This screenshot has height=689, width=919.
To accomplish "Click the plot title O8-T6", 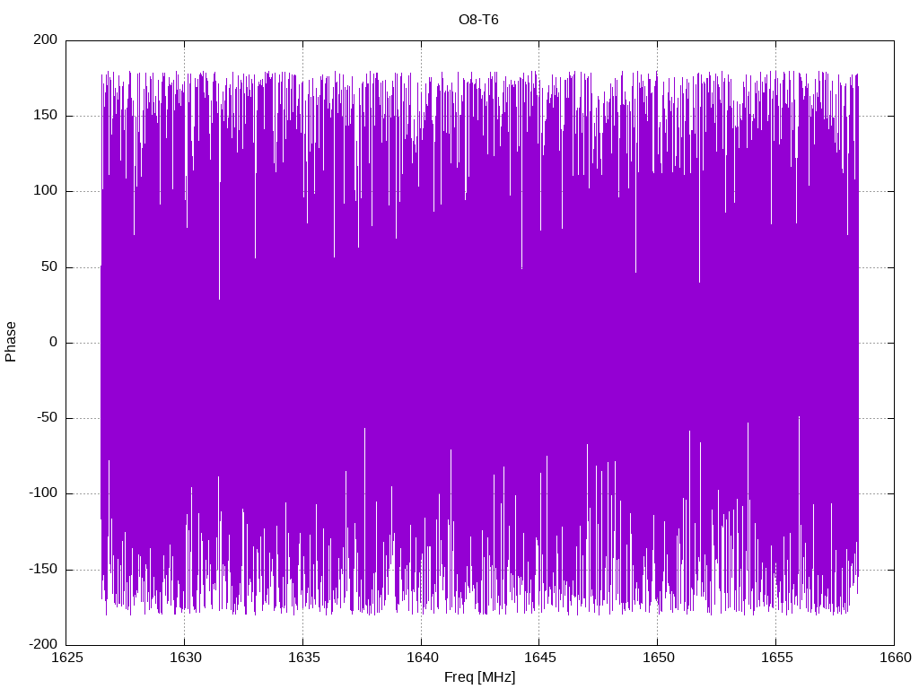I will pos(478,20).
